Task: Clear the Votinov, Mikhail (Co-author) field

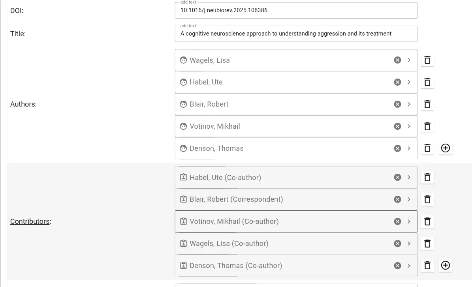Action: tap(397, 221)
